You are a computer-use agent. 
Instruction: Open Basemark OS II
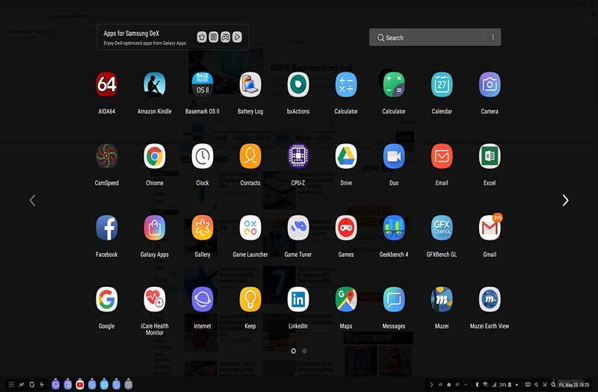pos(202,84)
